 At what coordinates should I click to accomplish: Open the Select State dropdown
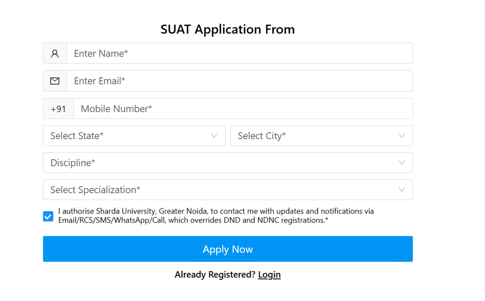click(x=121, y=136)
